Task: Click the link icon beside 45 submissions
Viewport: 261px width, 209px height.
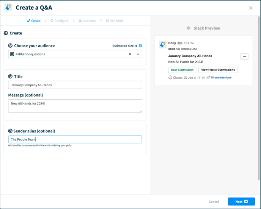Action: tap(208, 77)
